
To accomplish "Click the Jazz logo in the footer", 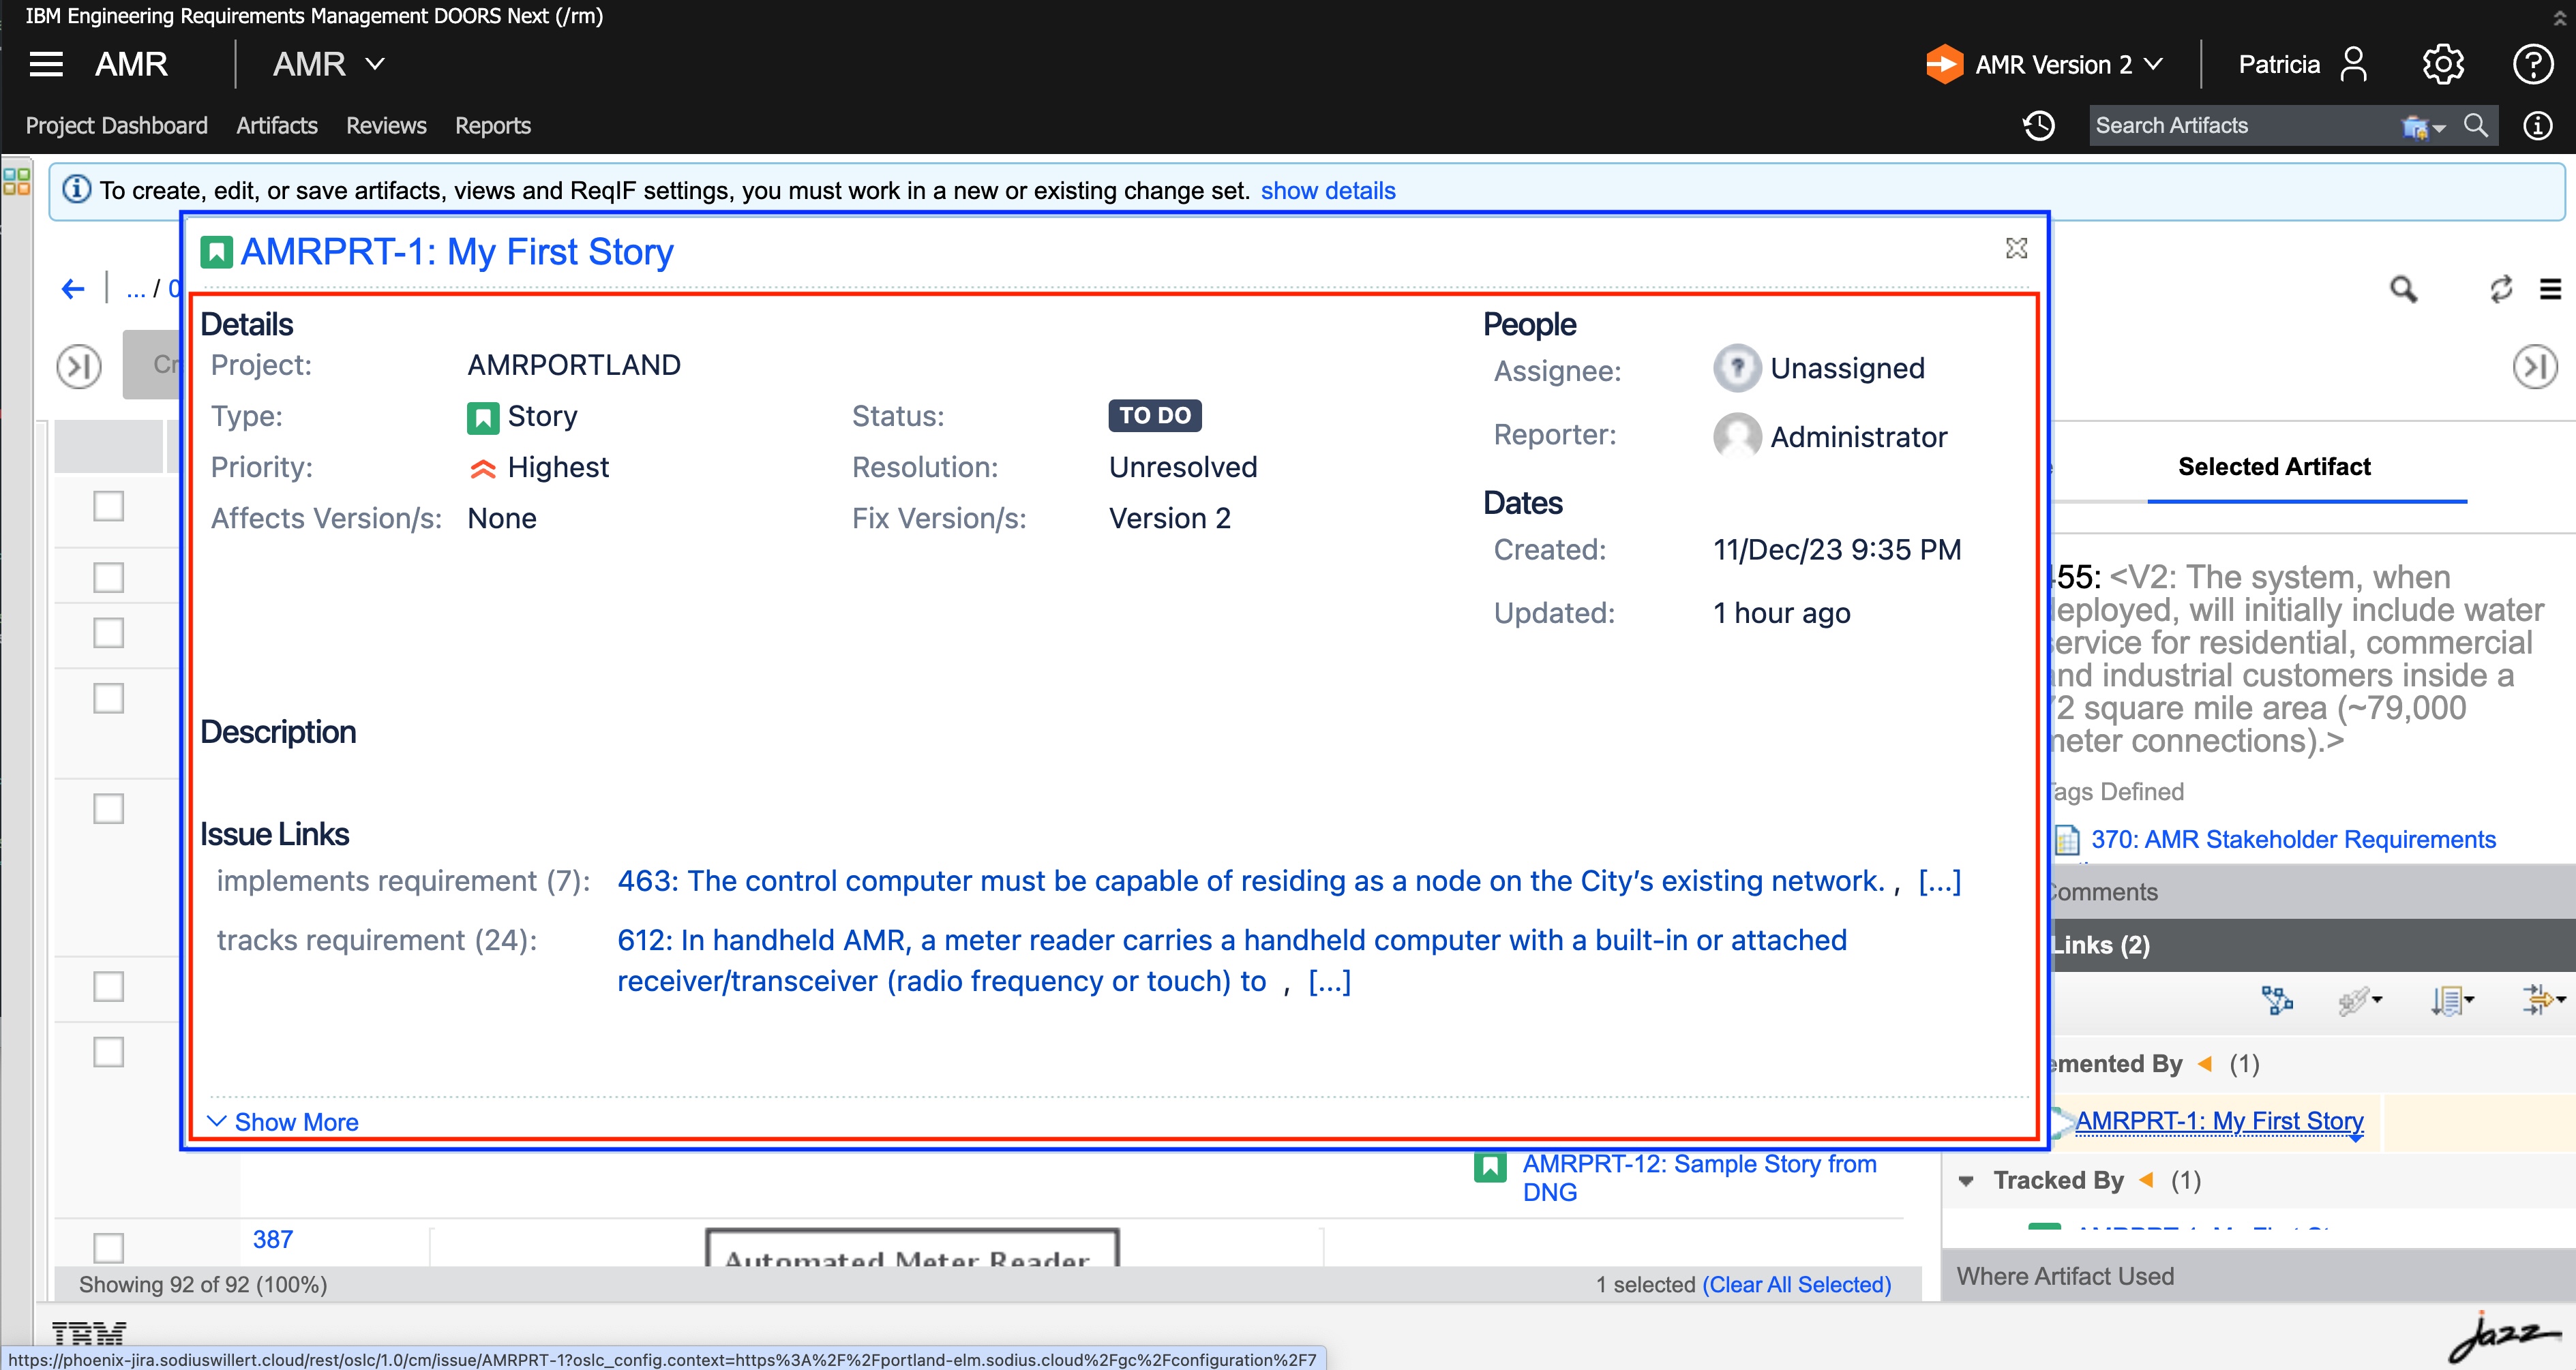I will 2505,1337.
